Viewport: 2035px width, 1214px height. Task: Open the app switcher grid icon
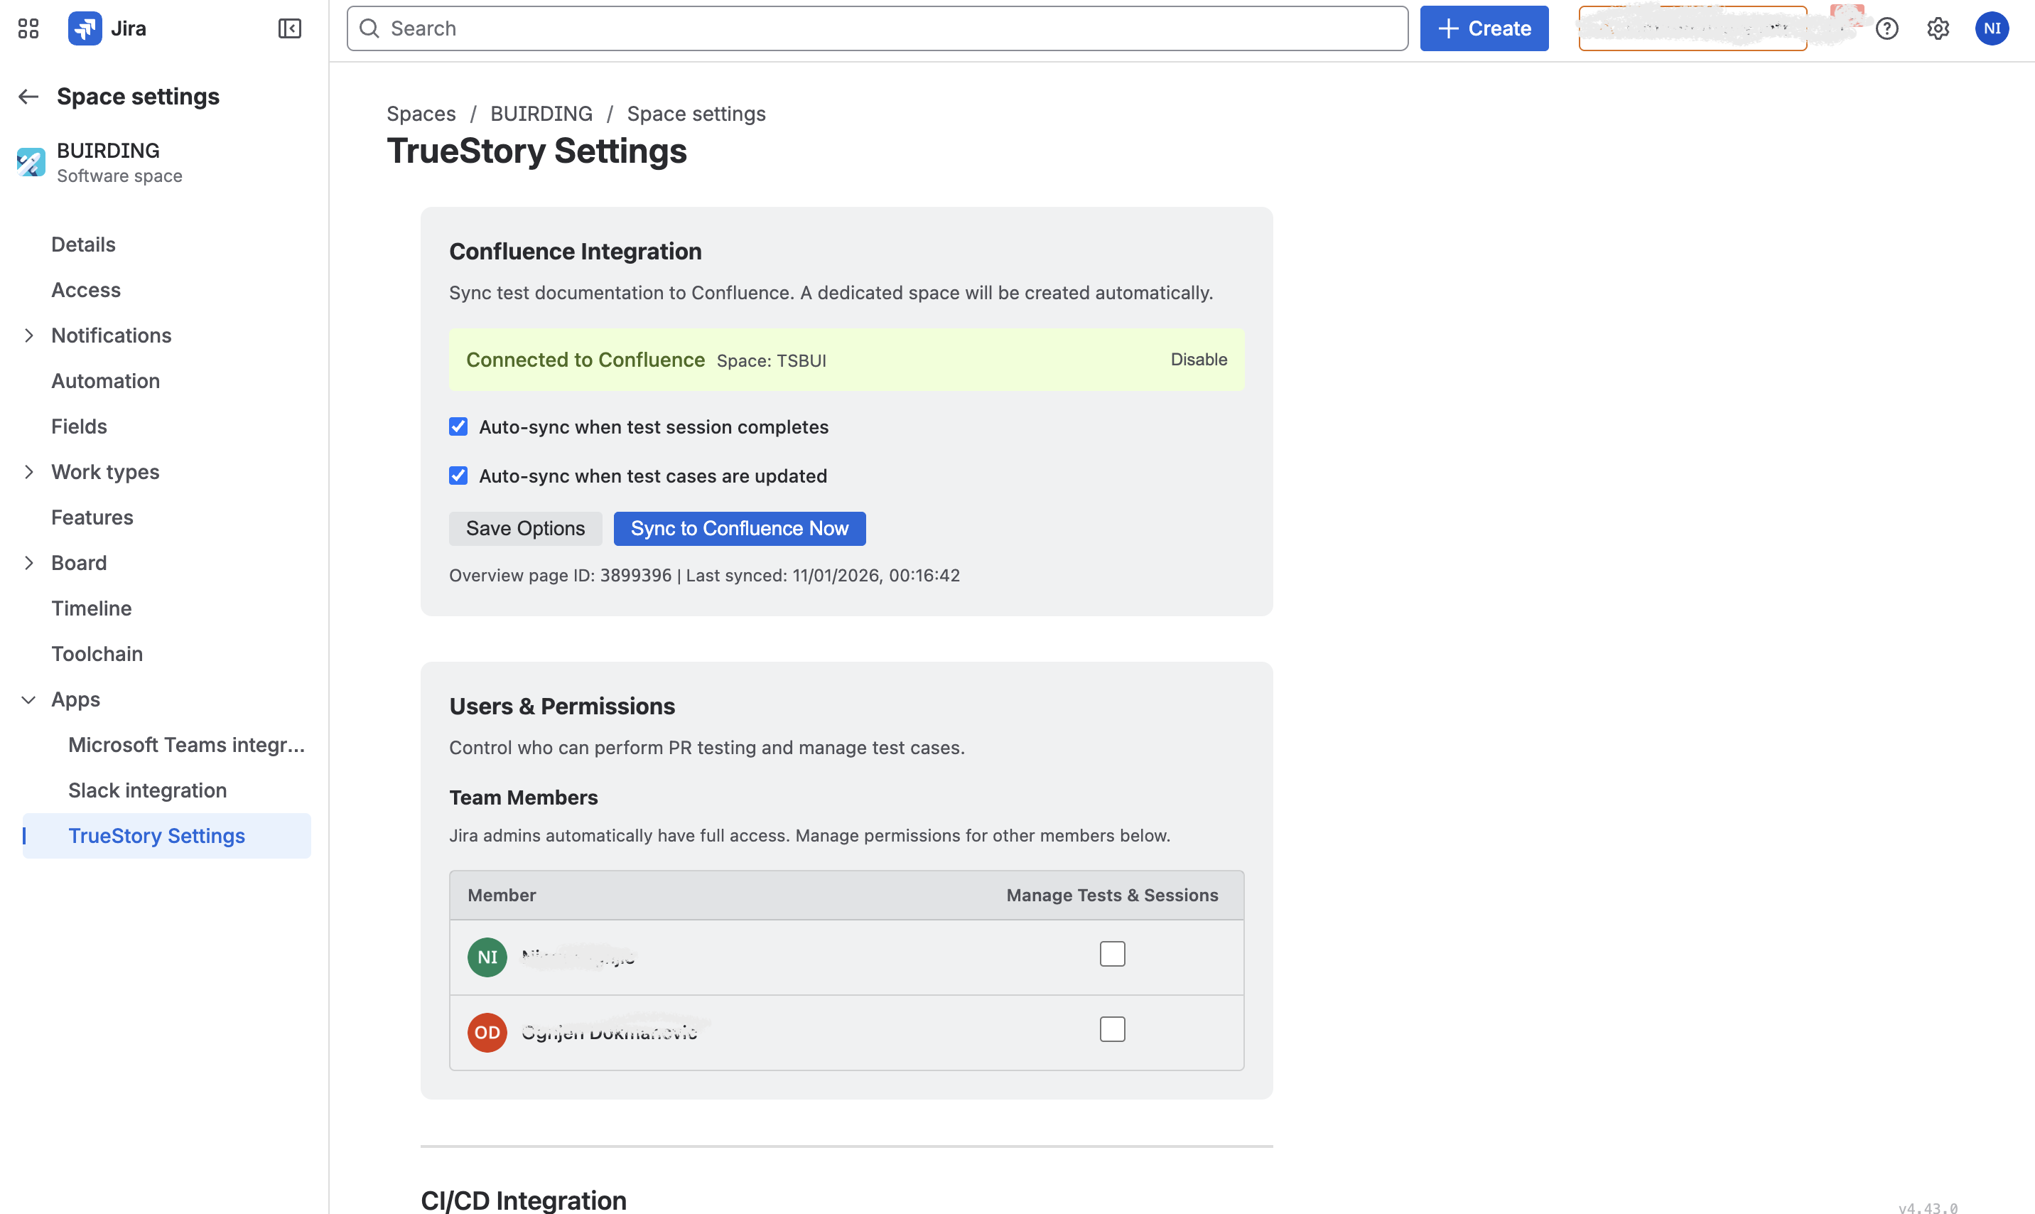point(28,28)
